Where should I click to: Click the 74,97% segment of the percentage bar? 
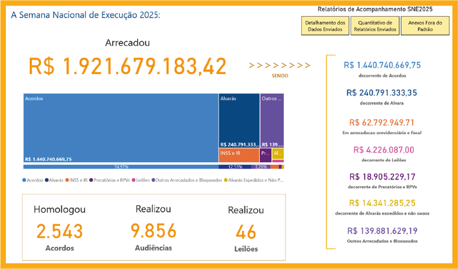pyautogui.click(x=120, y=167)
